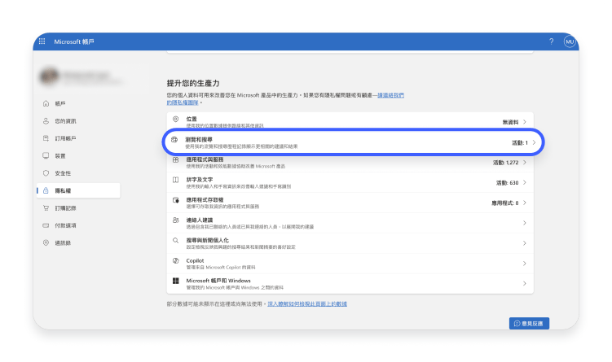Click the location pin icon in 位置 row
The width and height of the screenshot is (612, 362).
[176, 119]
